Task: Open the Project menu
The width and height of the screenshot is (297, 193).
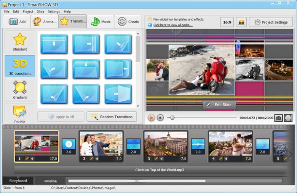Action: (28, 11)
